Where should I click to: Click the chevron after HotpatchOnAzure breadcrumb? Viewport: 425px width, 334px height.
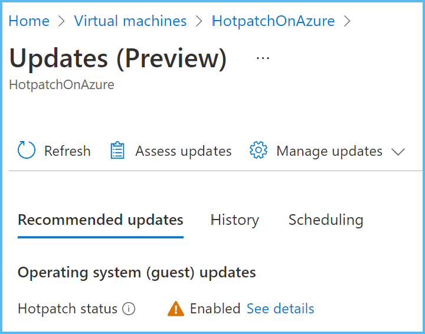(347, 21)
